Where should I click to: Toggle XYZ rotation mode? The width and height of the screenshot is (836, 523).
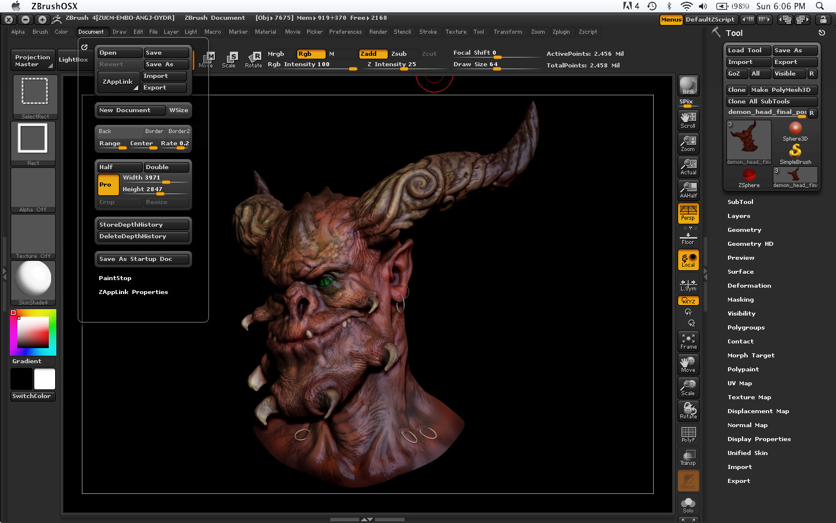tap(688, 300)
